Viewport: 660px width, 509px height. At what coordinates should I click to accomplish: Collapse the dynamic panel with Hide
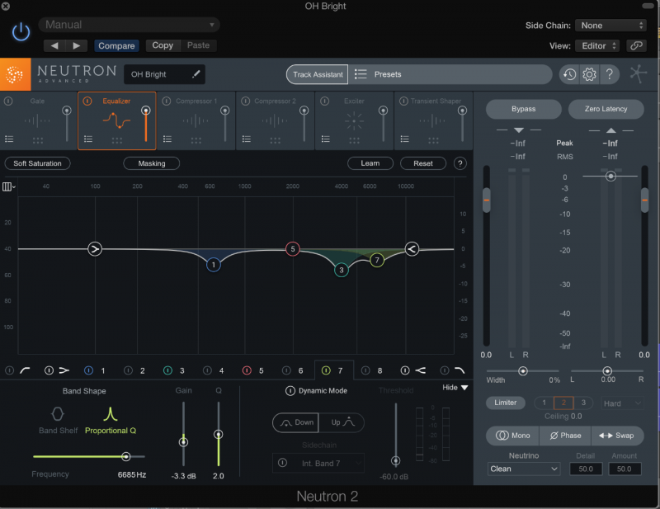(455, 388)
